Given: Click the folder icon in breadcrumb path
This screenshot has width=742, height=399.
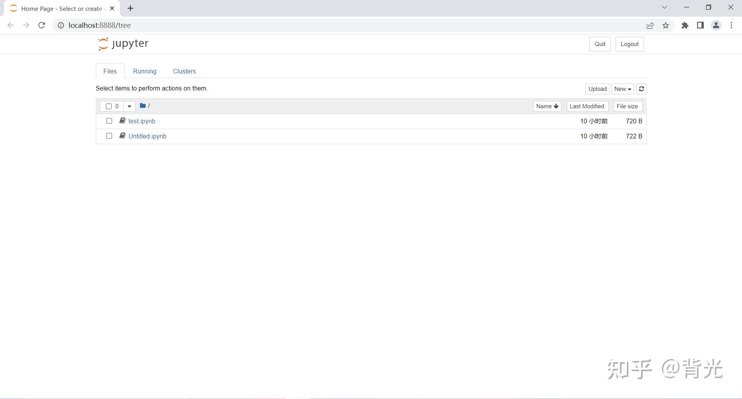Looking at the screenshot, I should [x=143, y=105].
